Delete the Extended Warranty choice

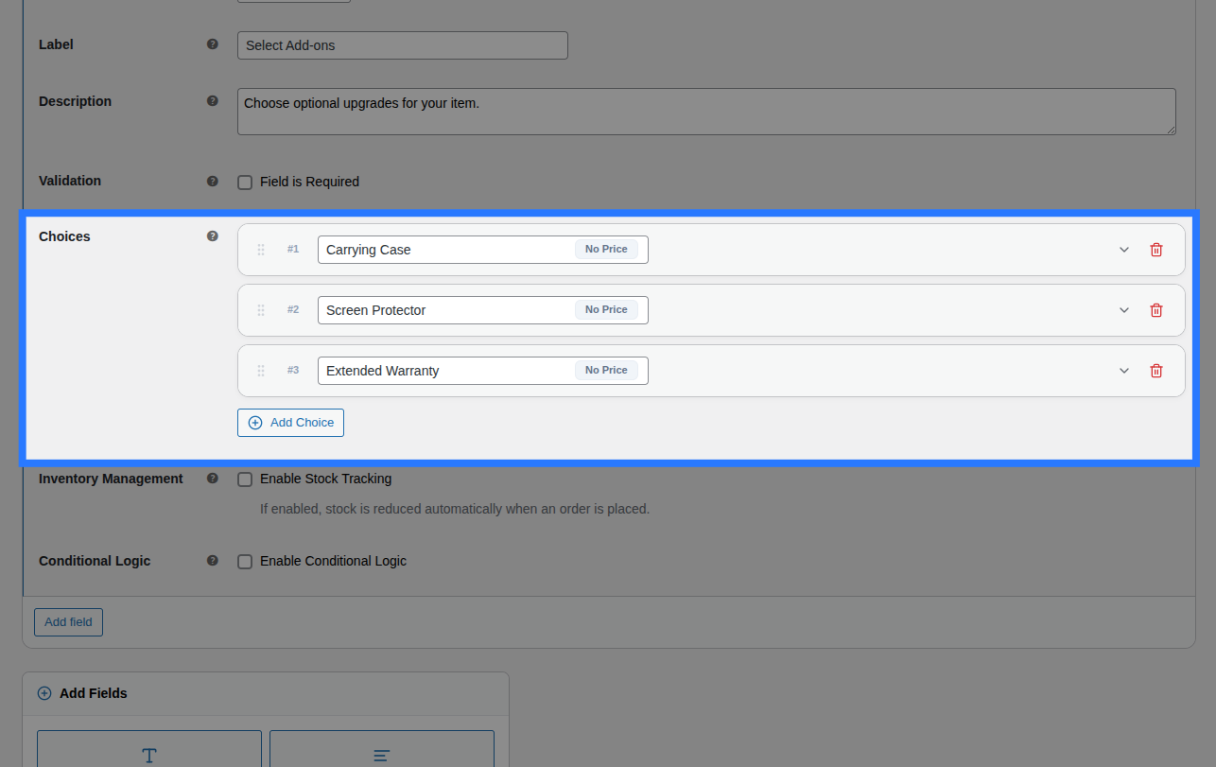pyautogui.click(x=1155, y=371)
